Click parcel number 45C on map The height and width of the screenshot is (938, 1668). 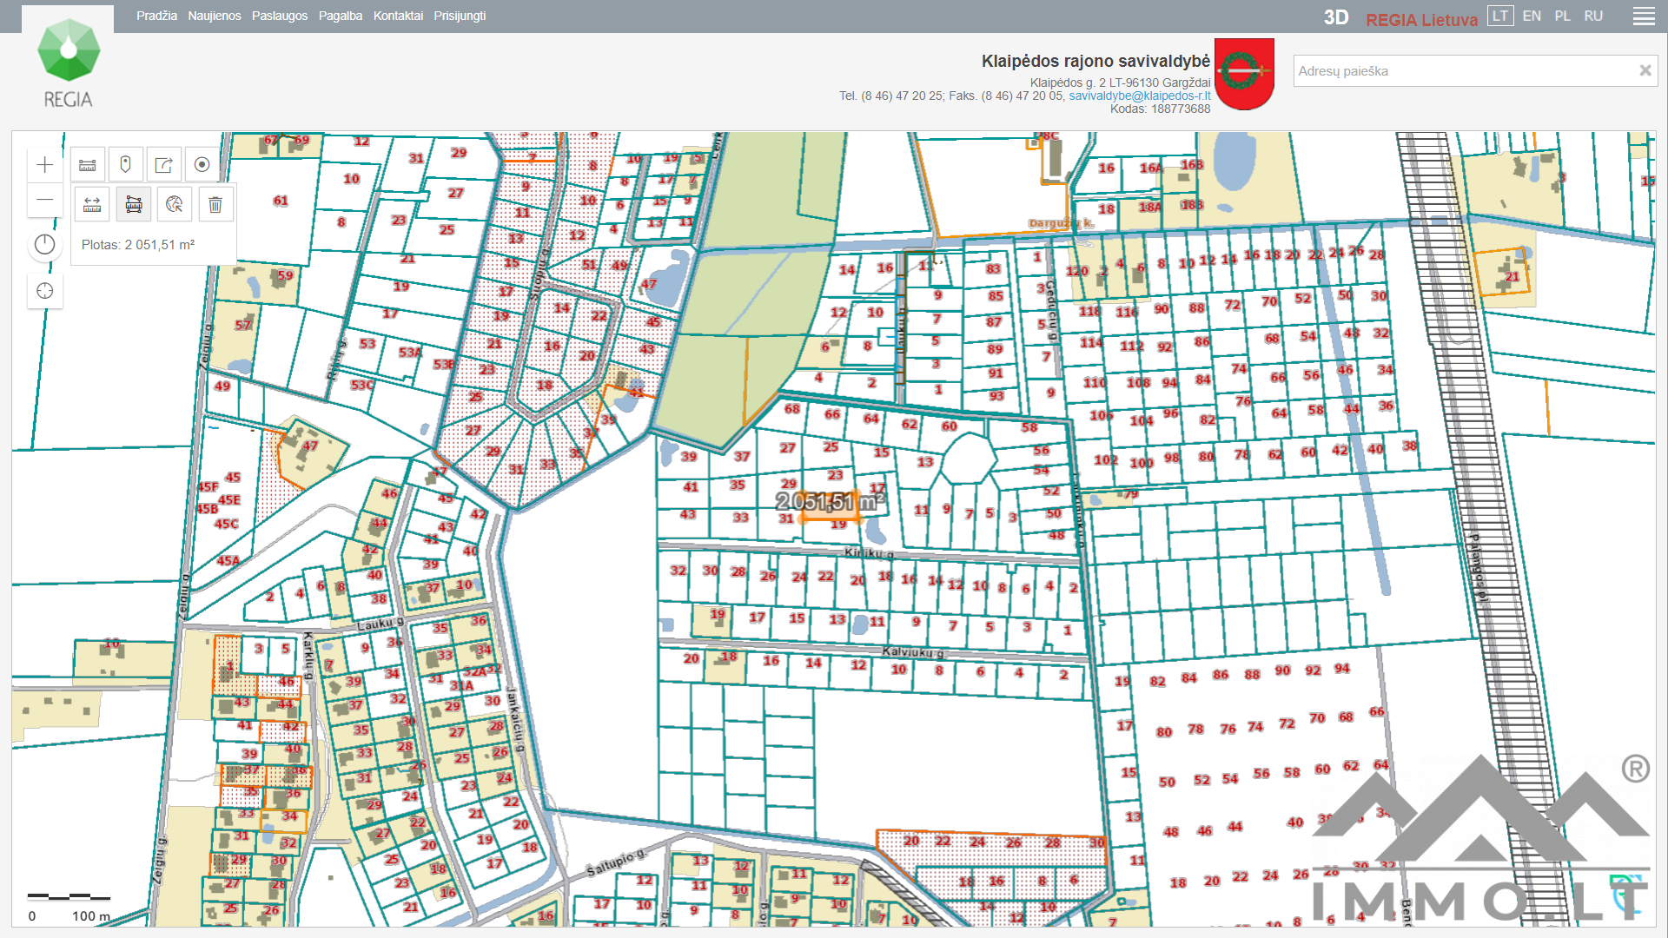coord(227,524)
